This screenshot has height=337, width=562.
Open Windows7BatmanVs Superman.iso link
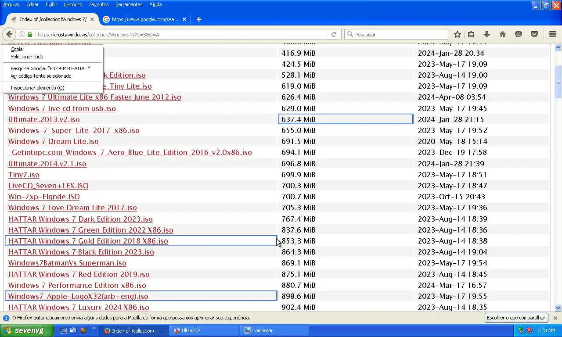[x=67, y=263]
